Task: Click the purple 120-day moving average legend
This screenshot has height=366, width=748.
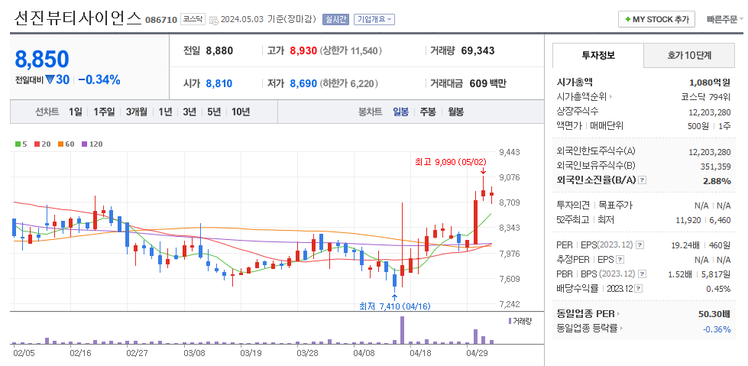Action: 92,144
